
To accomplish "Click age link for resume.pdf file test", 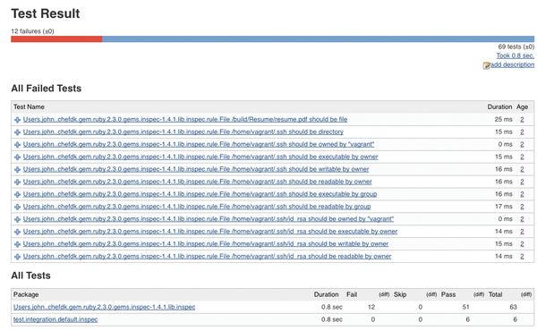I will click(522, 119).
